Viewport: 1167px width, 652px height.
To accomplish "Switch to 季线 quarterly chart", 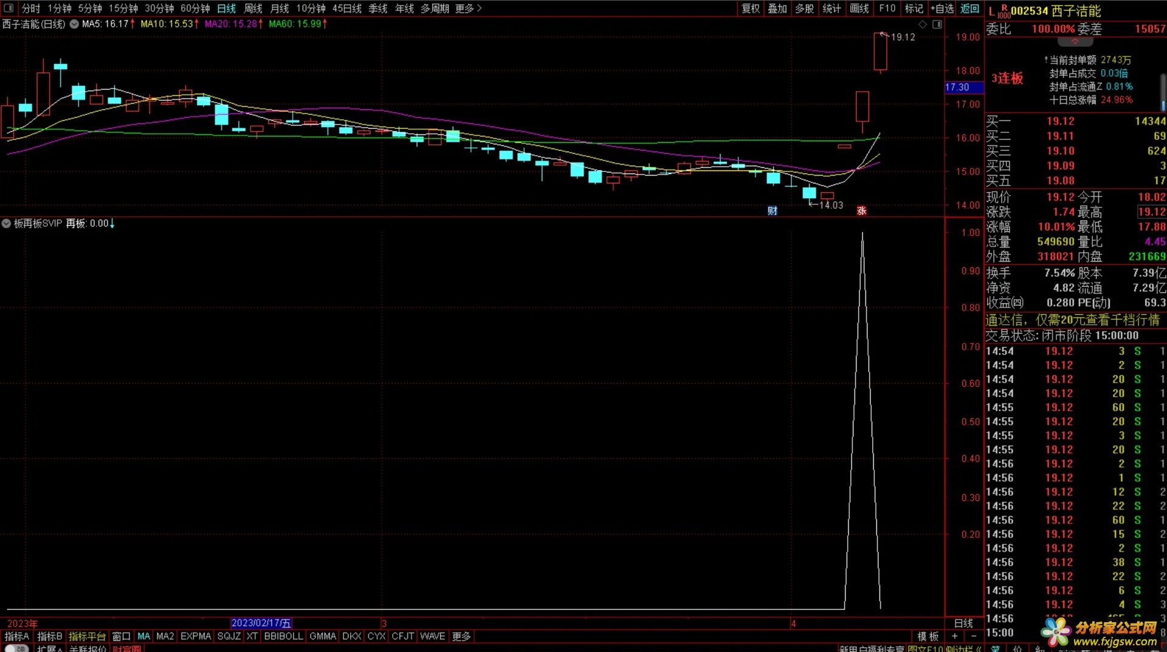I will pos(378,9).
